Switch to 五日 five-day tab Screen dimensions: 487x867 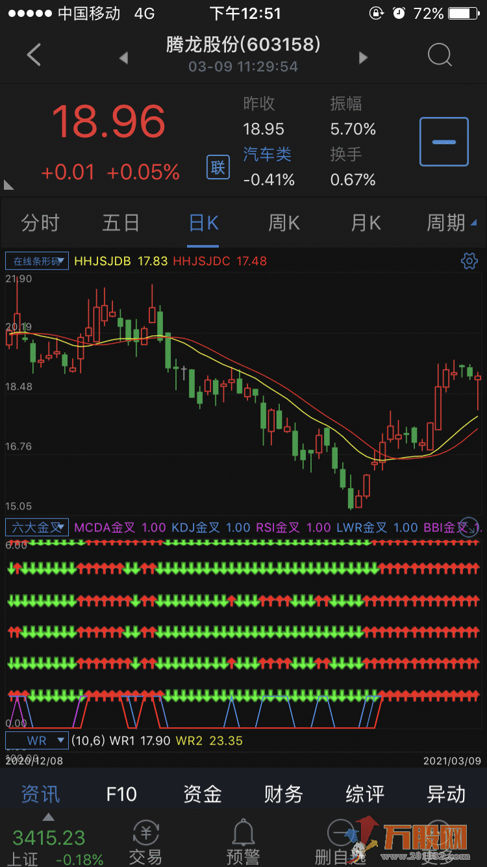pyautogui.click(x=121, y=223)
